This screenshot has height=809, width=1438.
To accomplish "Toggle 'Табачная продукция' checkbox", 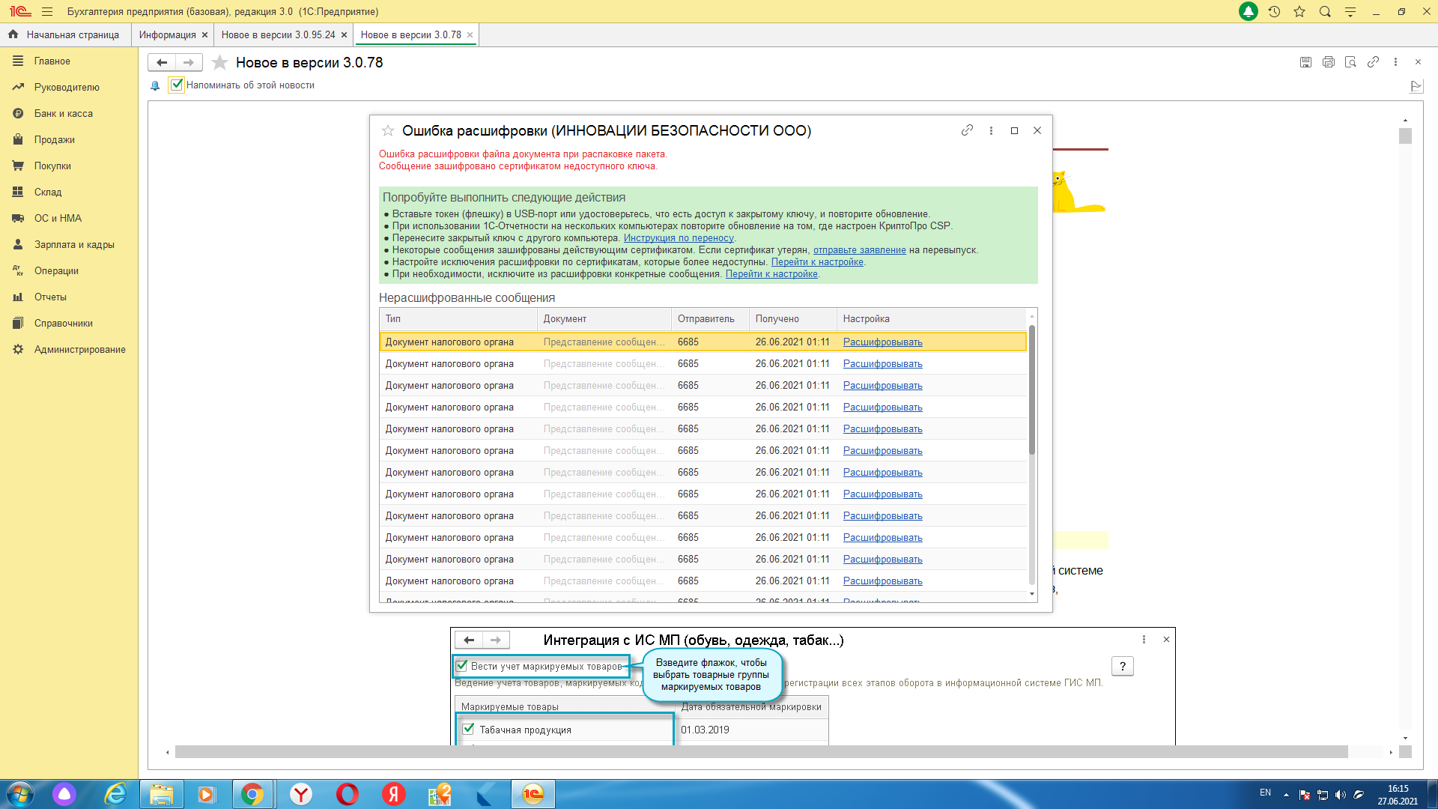I will pos(469,728).
